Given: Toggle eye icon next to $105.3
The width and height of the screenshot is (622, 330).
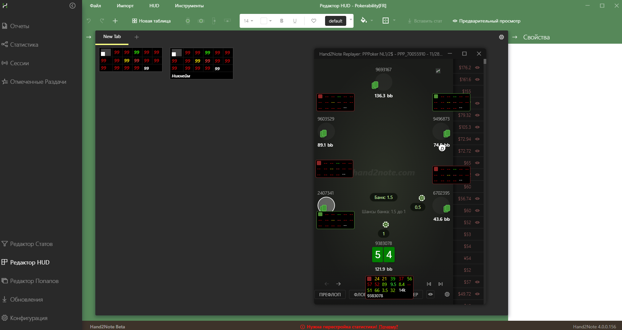Looking at the screenshot, I should pos(477,127).
